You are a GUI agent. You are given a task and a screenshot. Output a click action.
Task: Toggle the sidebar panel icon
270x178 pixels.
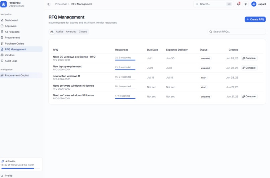pyautogui.click(x=49, y=4)
